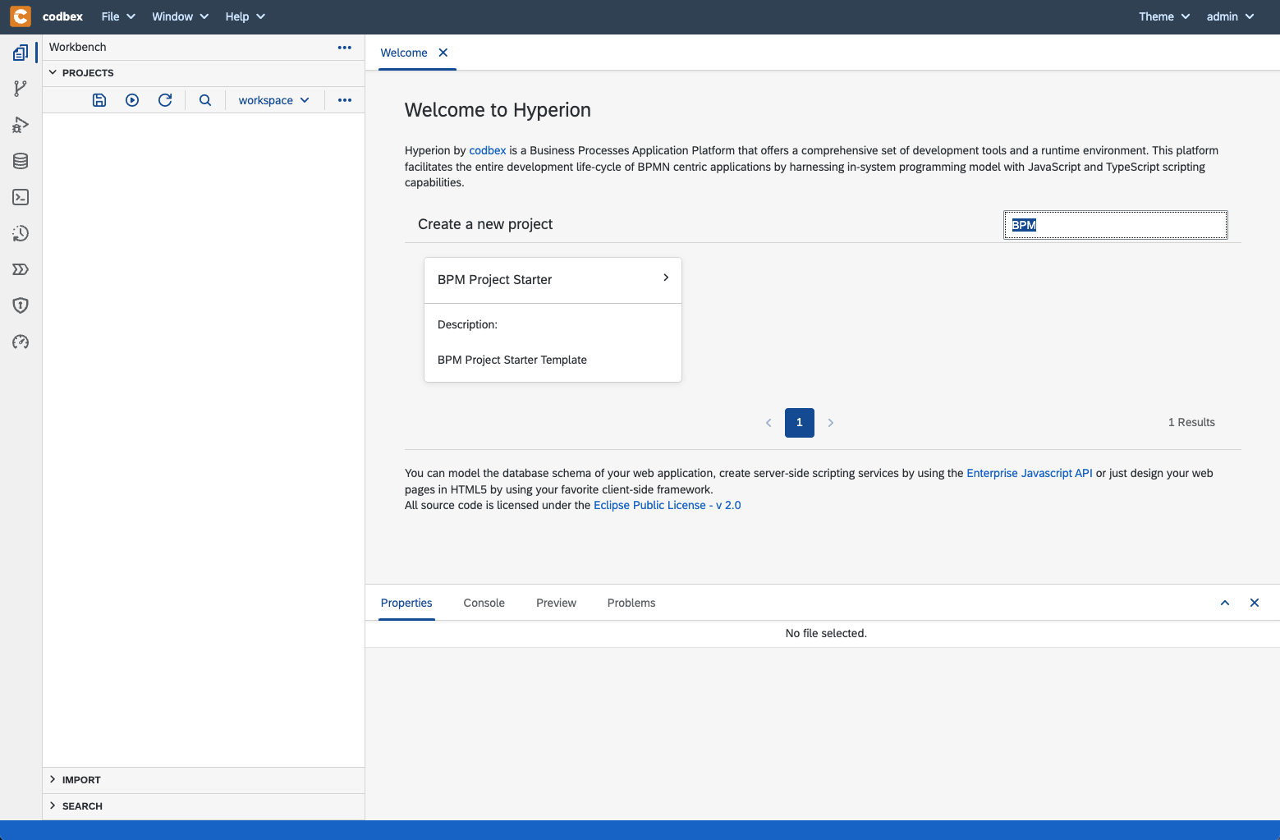Click the 'Welcome to Hyperion' heading
Image resolution: width=1280 pixels, height=840 pixels.
[498, 110]
